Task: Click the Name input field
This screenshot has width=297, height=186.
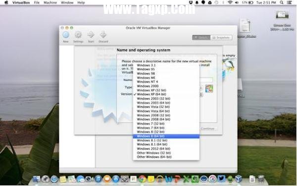Action: point(206,80)
